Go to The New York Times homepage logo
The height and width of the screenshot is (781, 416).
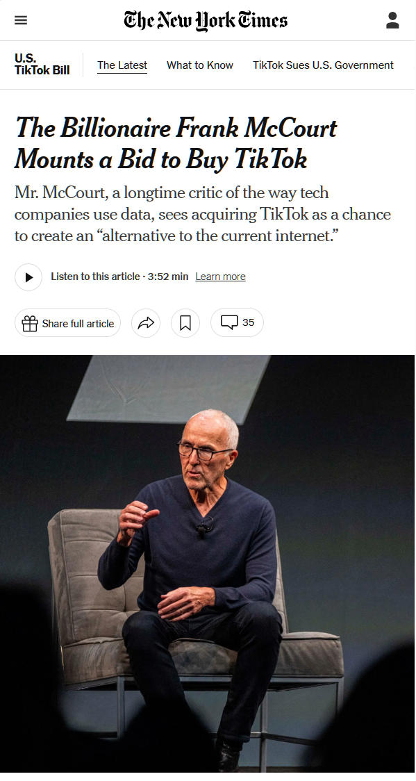click(206, 20)
